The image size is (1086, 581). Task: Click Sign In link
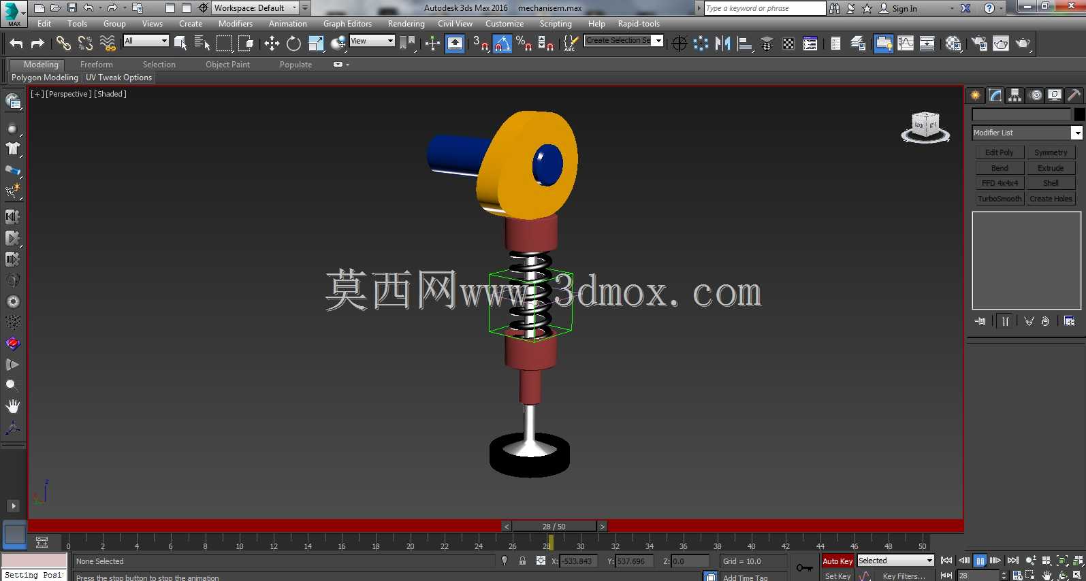[904, 9]
